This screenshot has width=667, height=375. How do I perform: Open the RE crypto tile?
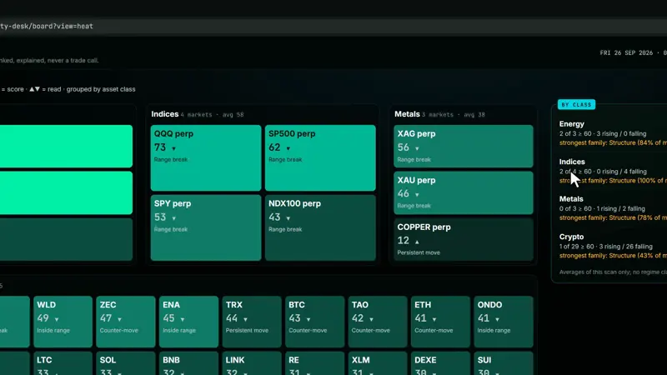click(315, 363)
